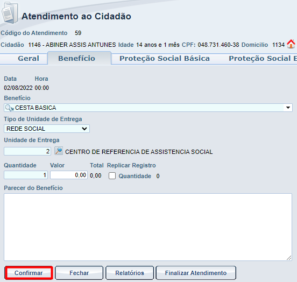Click the Total value 0,00
This screenshot has height=282, width=297.
pos(96,175)
